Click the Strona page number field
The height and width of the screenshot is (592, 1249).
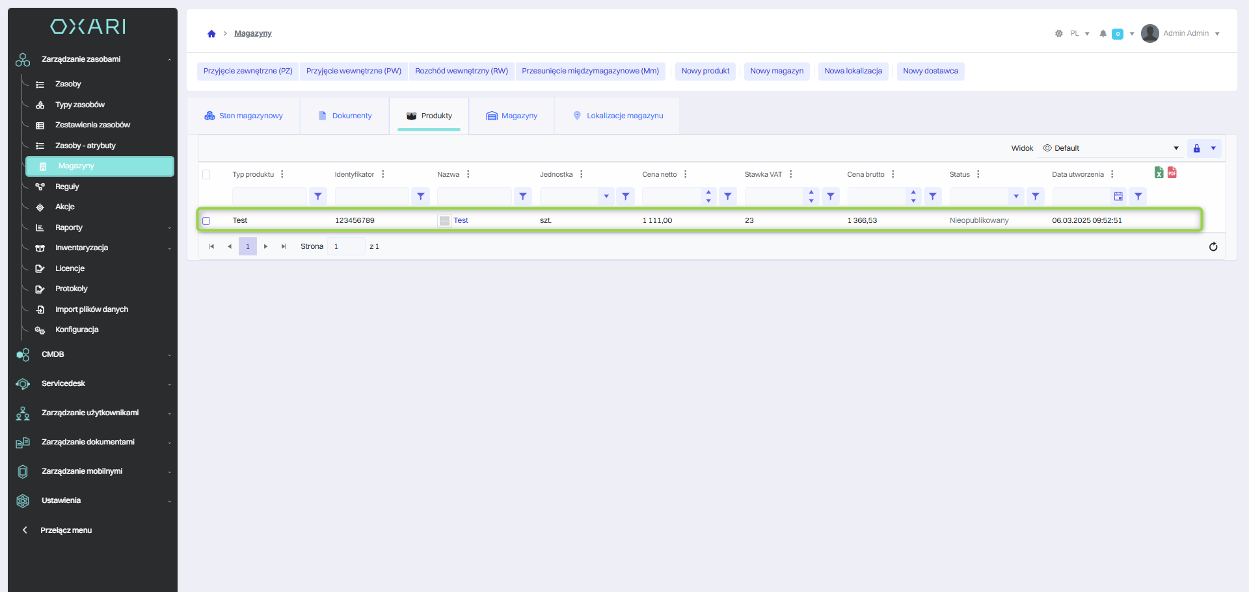point(345,247)
